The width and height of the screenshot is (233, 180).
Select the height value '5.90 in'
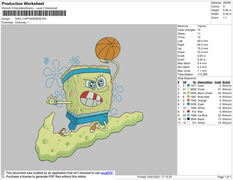click(x=227, y=10)
